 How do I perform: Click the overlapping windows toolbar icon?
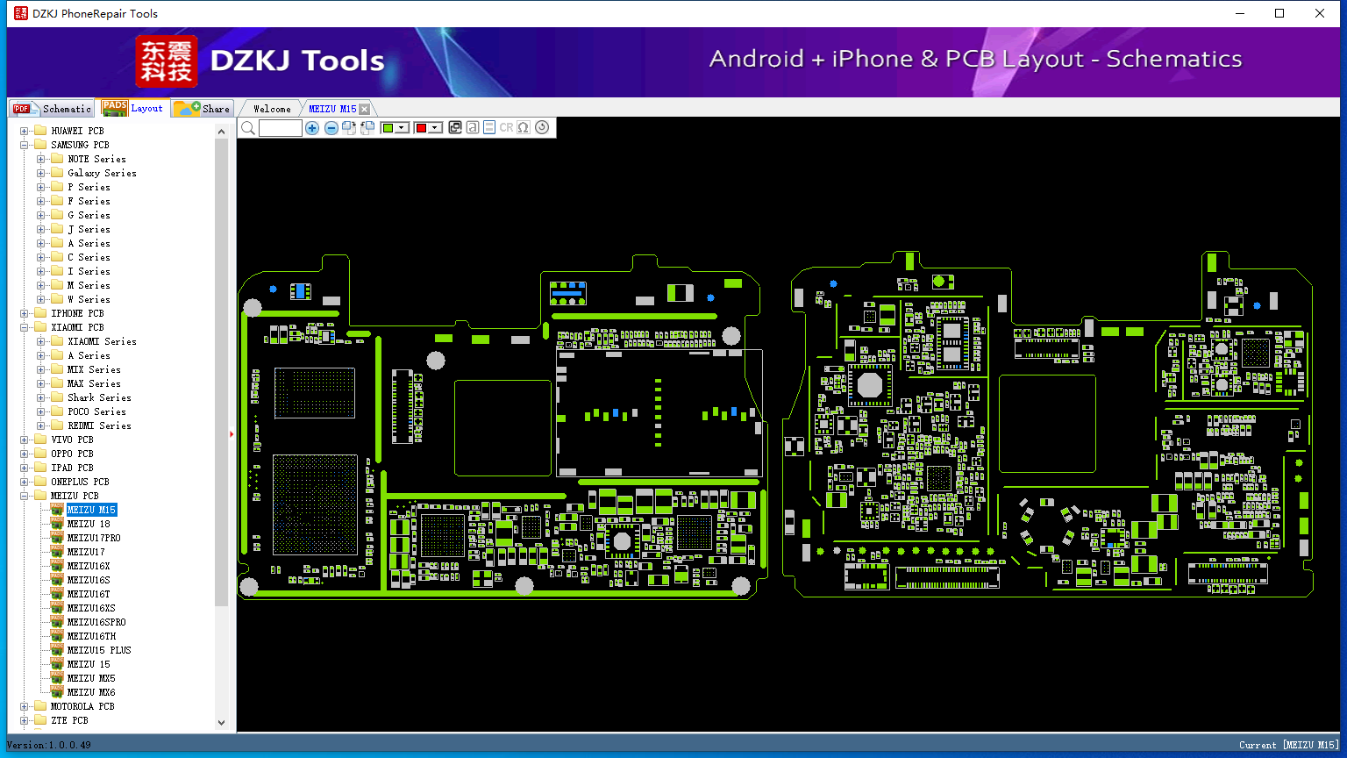(455, 128)
